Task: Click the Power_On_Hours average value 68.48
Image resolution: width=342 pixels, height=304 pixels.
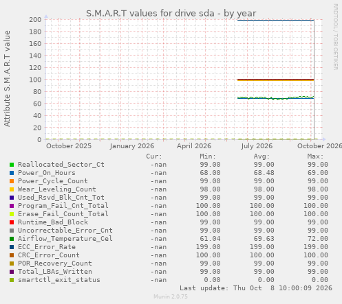Action: [264, 173]
